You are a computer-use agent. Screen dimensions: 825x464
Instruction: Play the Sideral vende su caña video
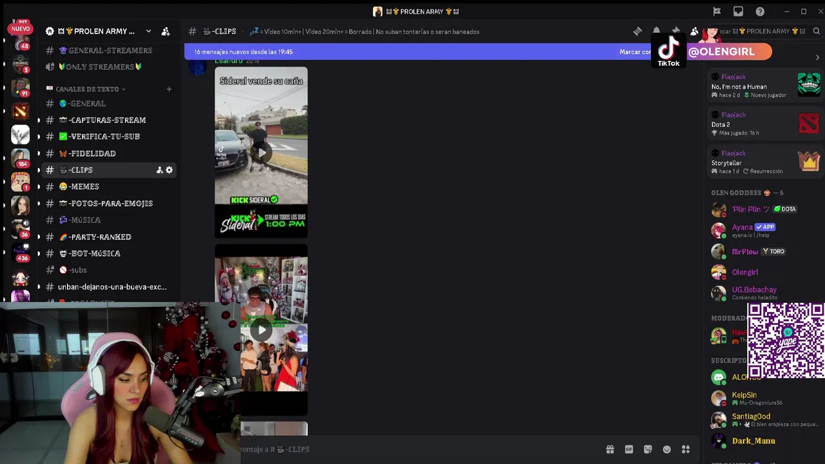(261, 153)
